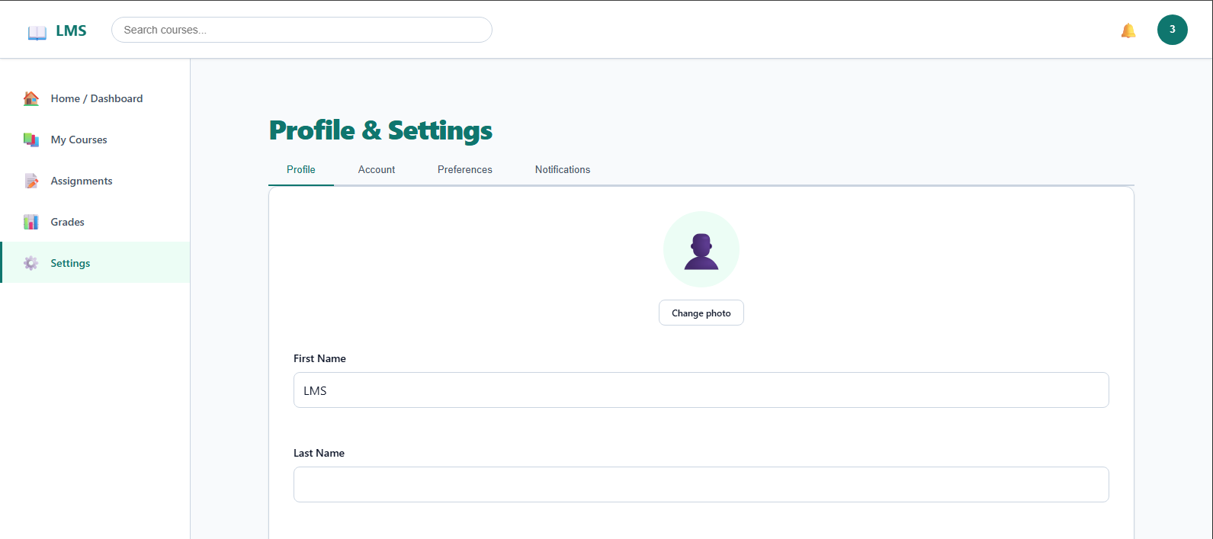Switch to the Profile tab
Viewport: 1213px width, 539px height.
coord(301,169)
